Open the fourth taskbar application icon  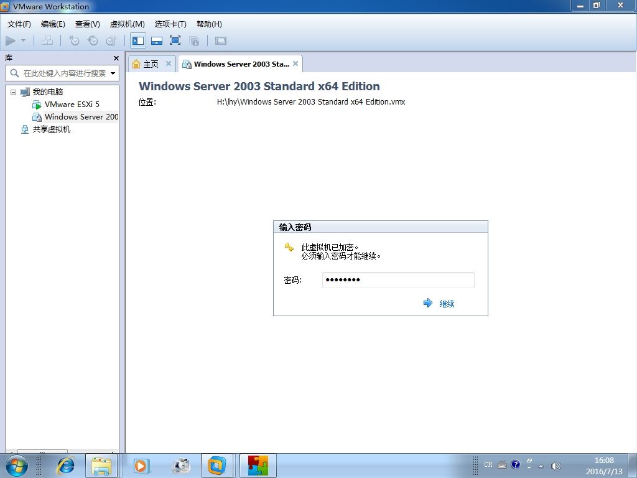click(x=181, y=466)
